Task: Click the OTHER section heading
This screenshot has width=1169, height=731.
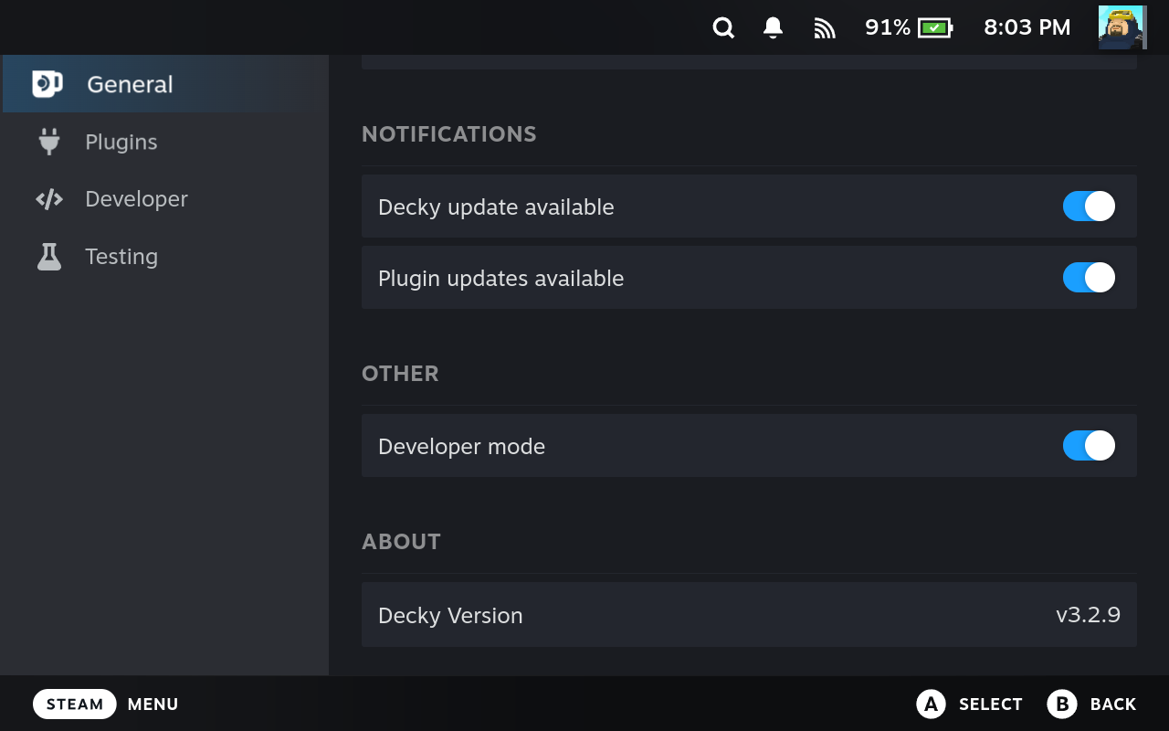Action: pos(400,374)
